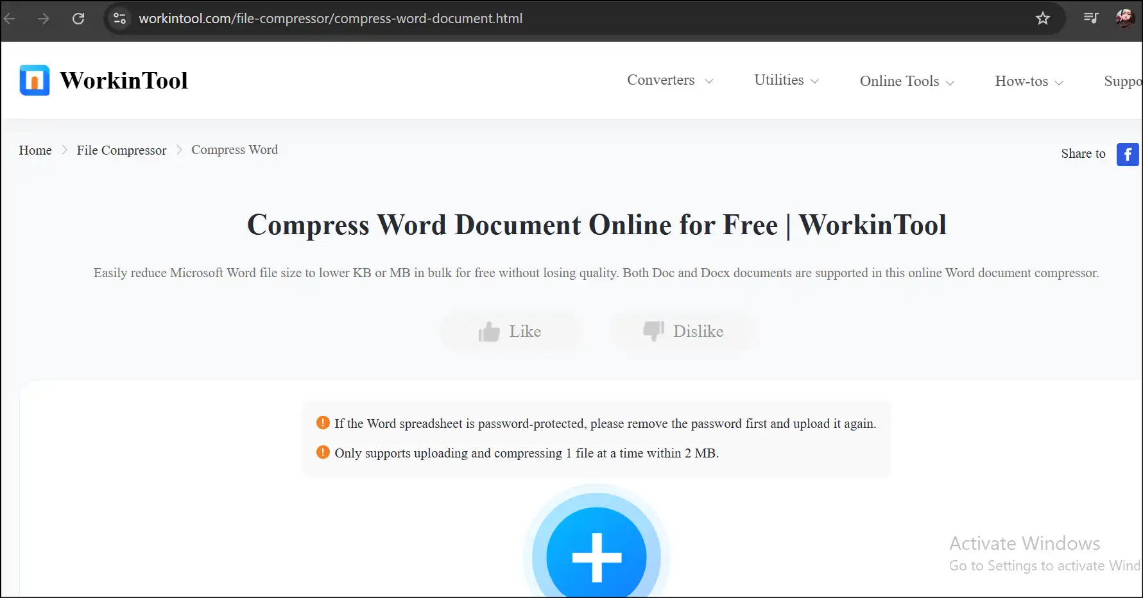Screen dimensions: 1143x598
Task: Open the Support menu item
Action: tap(1123, 81)
